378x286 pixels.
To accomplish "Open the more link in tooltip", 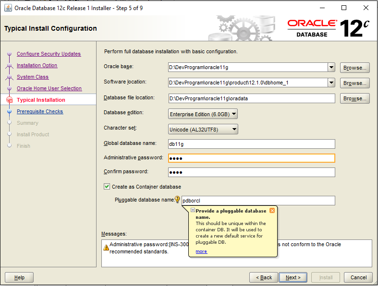I will 201,251.
